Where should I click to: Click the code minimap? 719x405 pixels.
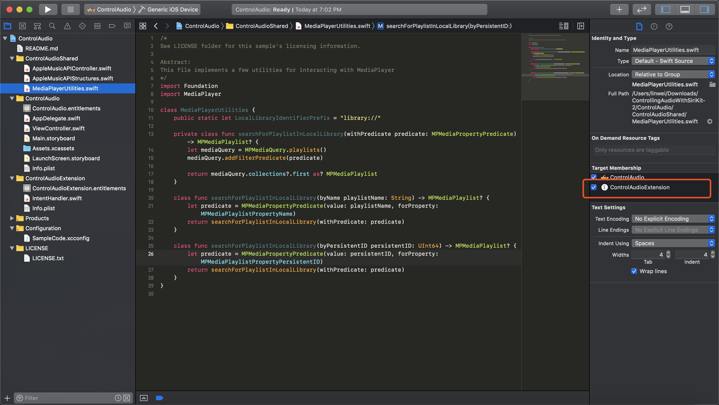pyautogui.click(x=555, y=67)
